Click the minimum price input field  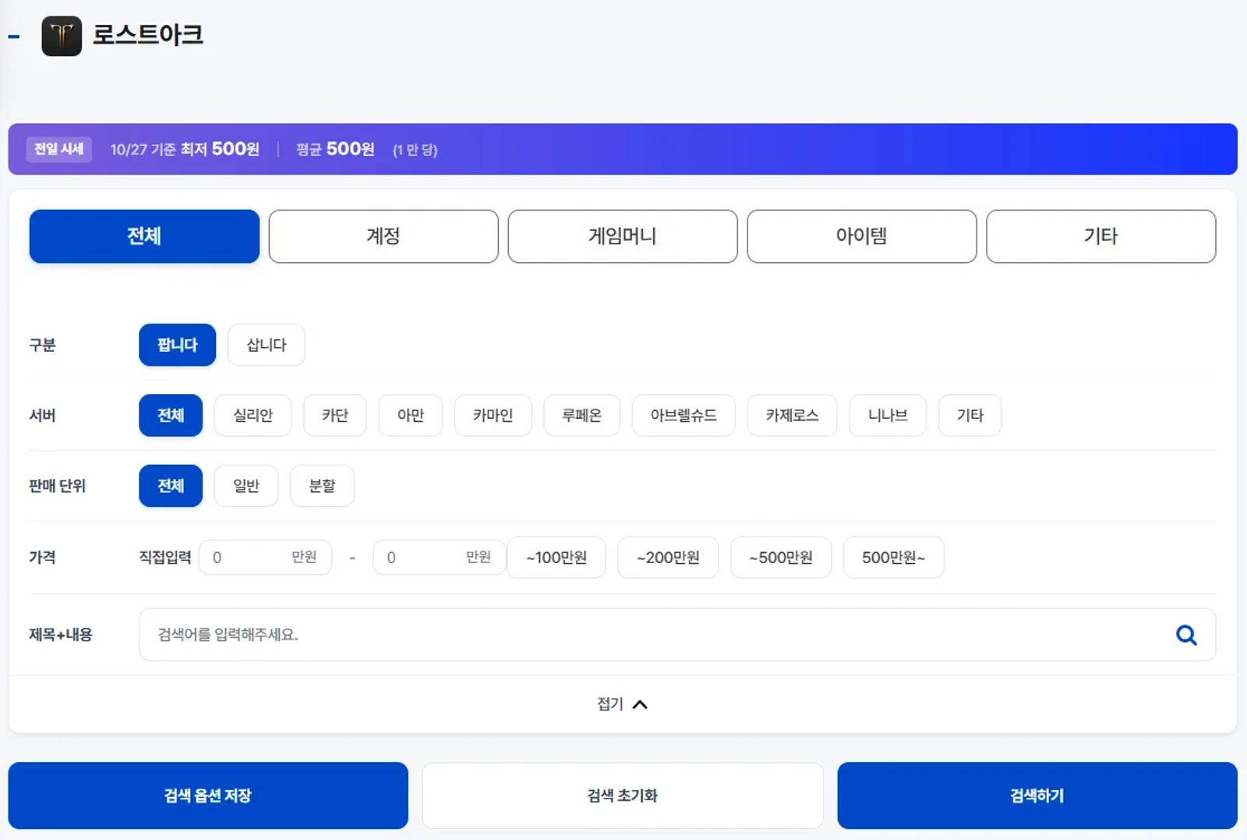pyautogui.click(x=266, y=558)
